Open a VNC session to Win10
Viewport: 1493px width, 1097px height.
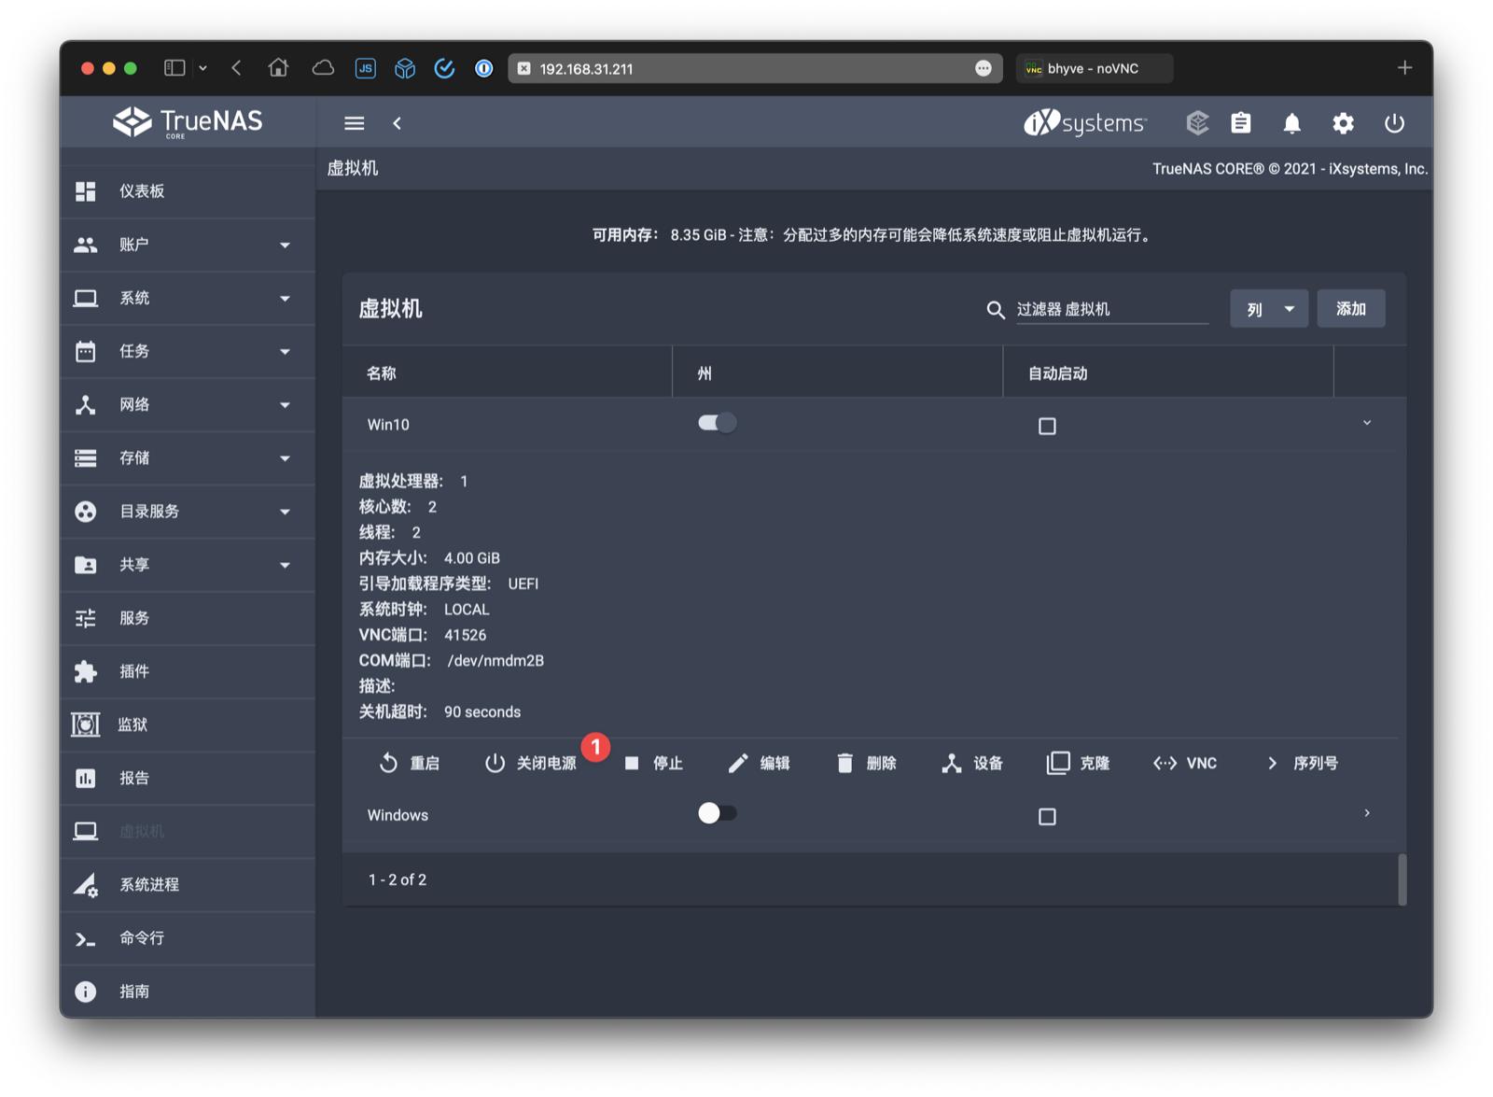coord(1183,763)
